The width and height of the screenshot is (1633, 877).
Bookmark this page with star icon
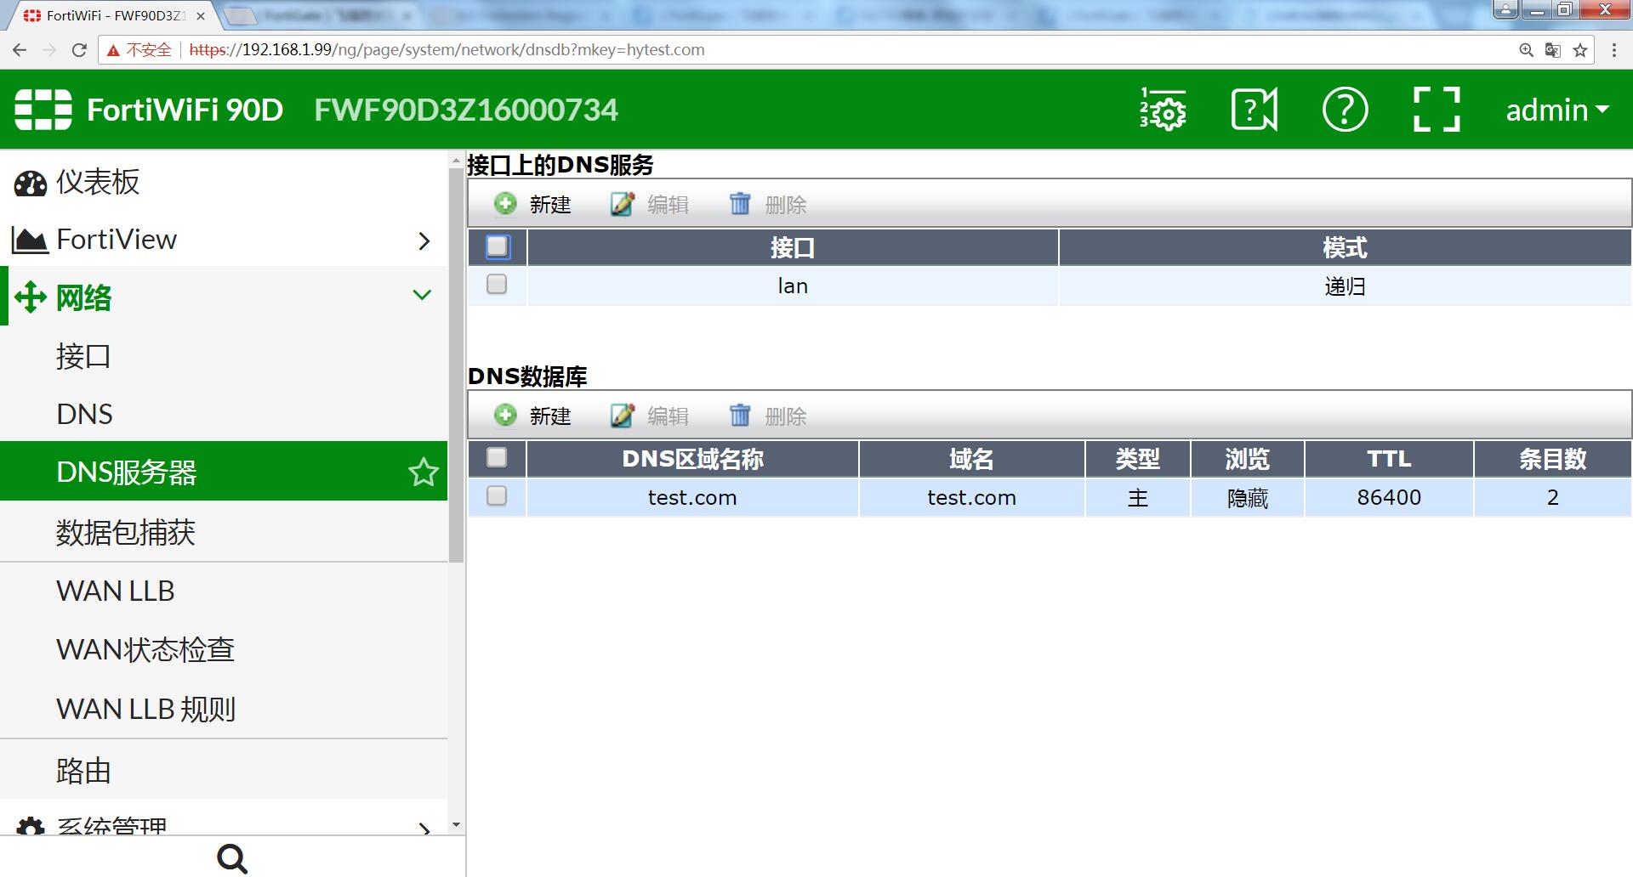pos(1580,50)
